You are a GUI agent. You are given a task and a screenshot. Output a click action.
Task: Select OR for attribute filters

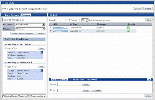click(13, 48)
